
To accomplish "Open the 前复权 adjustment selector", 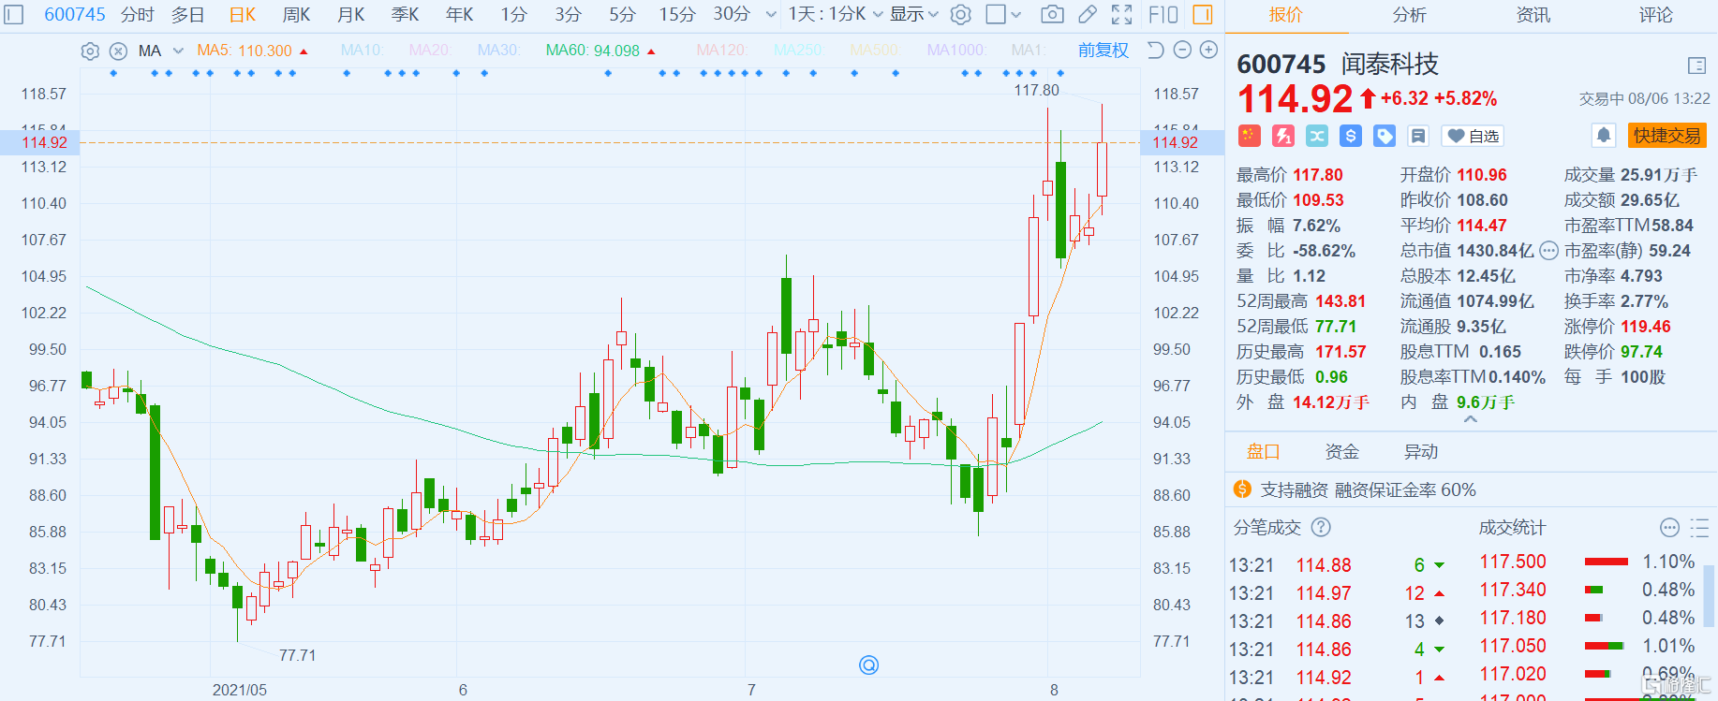I will tap(1103, 50).
